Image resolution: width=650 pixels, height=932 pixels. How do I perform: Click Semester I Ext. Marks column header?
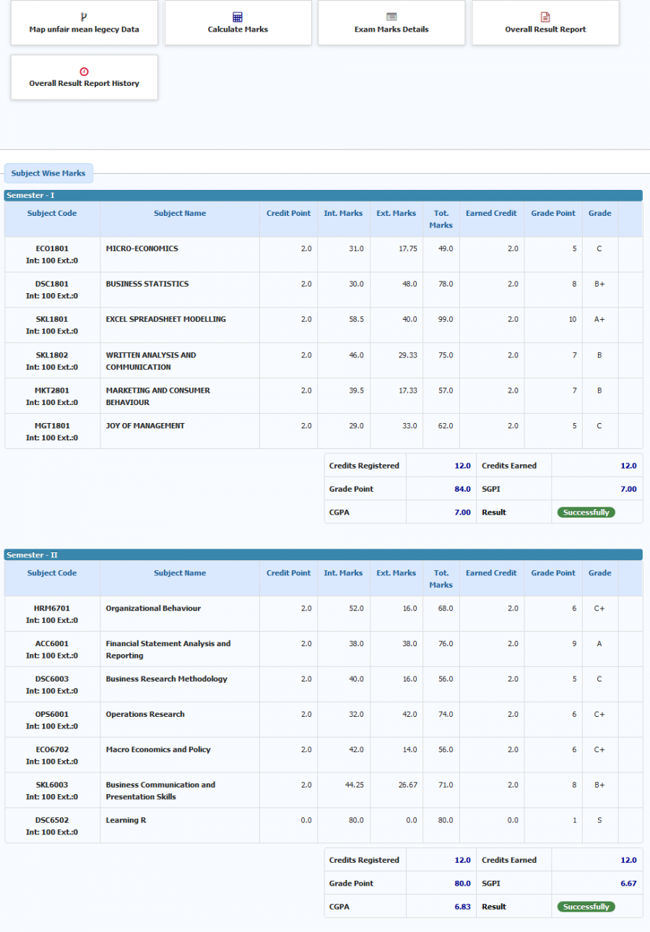[x=396, y=213]
